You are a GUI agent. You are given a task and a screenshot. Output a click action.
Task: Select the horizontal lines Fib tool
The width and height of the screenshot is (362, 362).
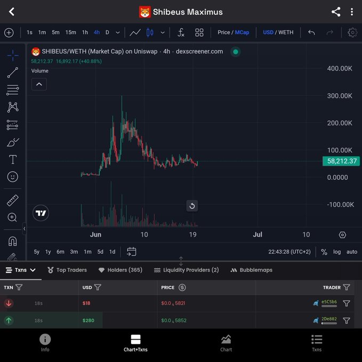13,90
